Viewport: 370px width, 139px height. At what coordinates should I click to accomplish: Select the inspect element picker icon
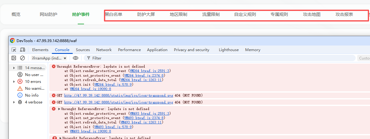pos(14,50)
